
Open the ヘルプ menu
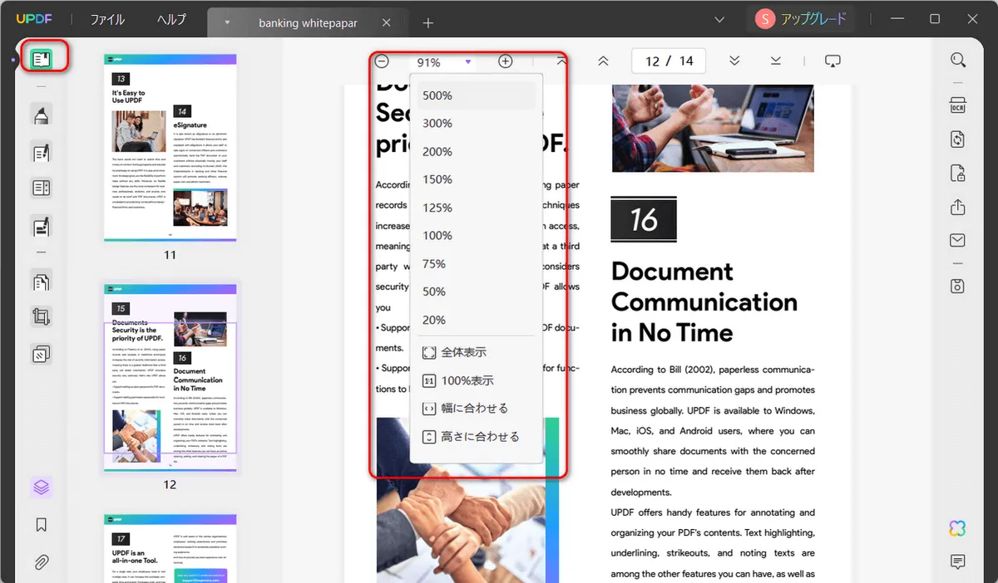[x=171, y=20]
